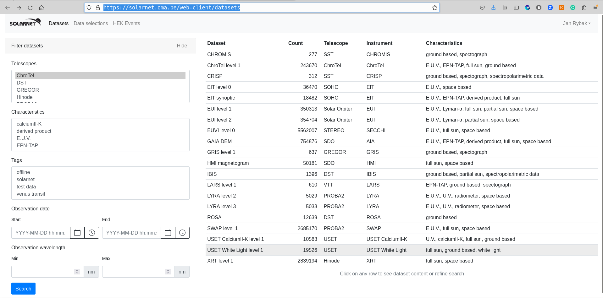The width and height of the screenshot is (603, 298).
Task: Select the venus transit tag
Action: 31,194
